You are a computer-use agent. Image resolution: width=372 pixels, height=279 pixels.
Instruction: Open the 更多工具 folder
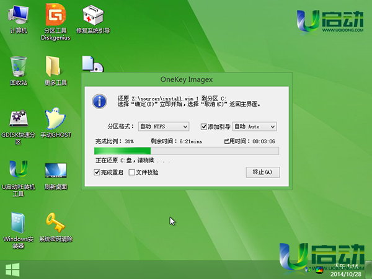(56, 71)
